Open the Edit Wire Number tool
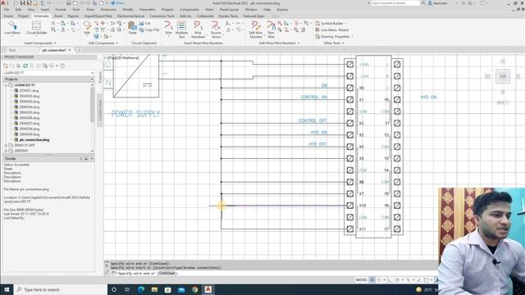The width and height of the screenshot is (525, 295). coord(255,29)
